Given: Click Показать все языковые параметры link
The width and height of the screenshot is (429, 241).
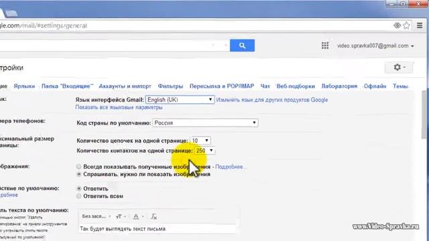Looking at the screenshot, I should [119, 107].
